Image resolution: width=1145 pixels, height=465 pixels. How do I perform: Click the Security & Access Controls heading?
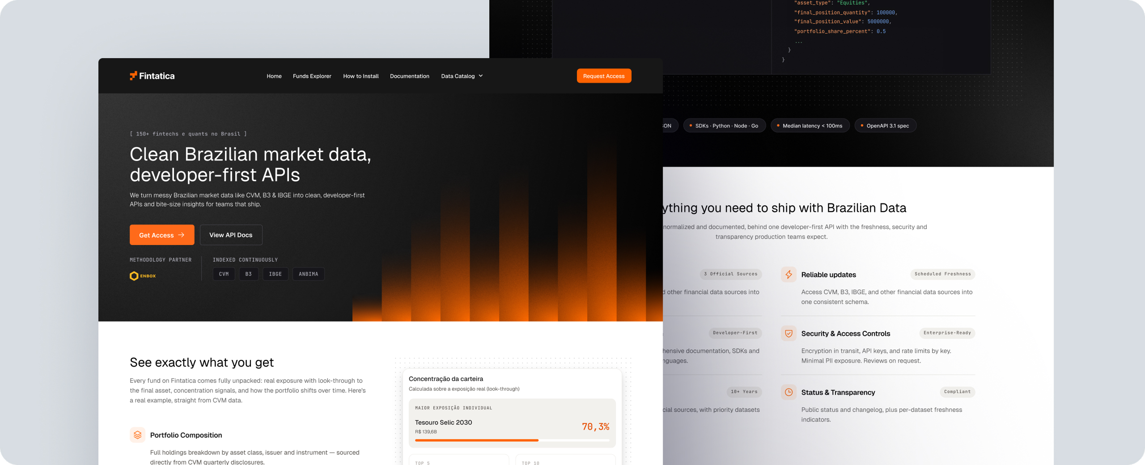click(x=846, y=334)
